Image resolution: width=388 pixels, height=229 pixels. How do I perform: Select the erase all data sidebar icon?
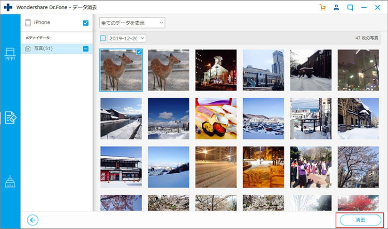click(10, 53)
